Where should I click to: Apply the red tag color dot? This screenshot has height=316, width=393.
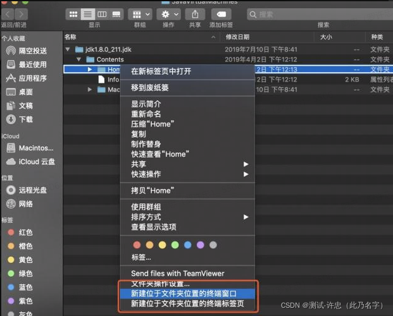[x=137, y=245]
